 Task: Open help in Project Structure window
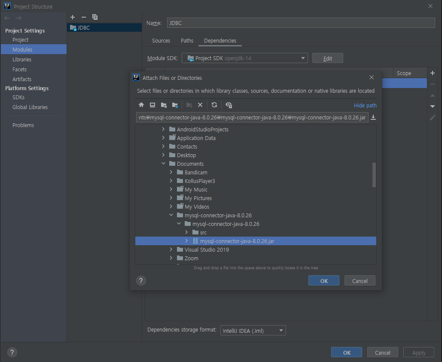pos(12,352)
